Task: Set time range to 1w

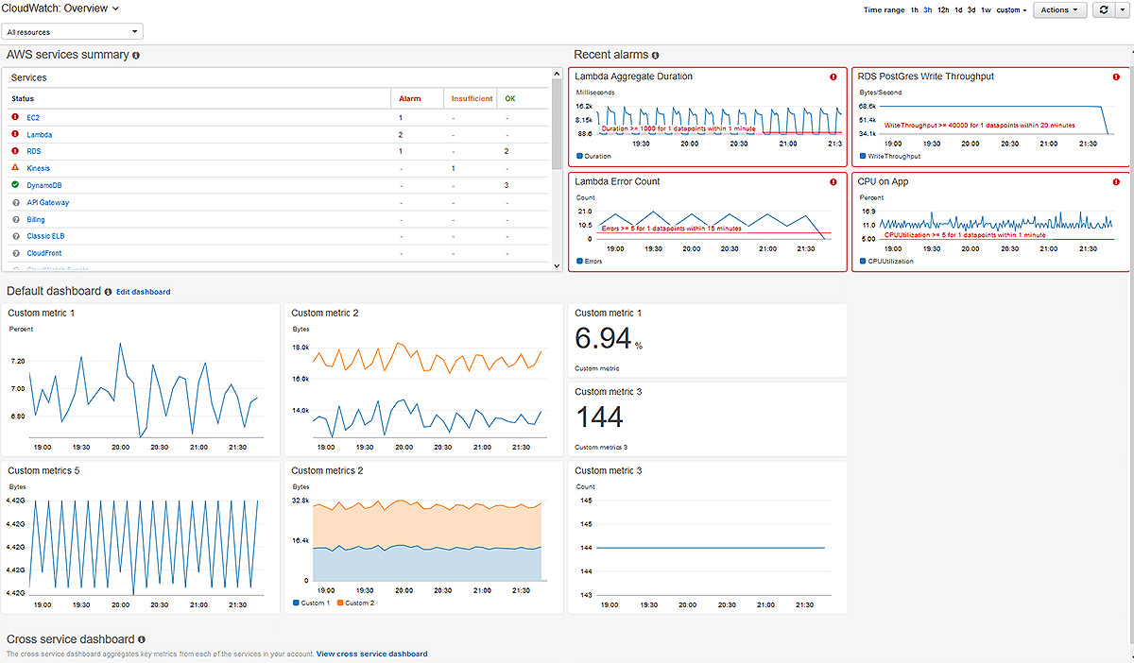Action: click(986, 10)
